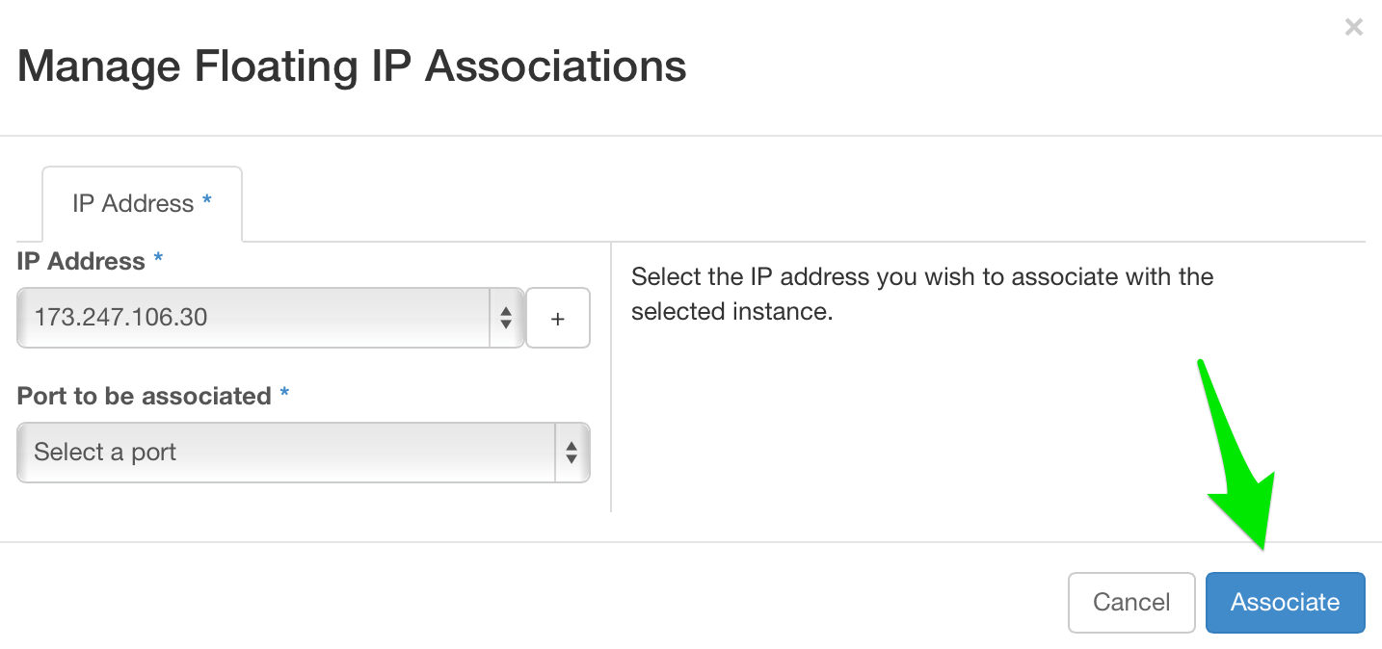Click the Select a port placeholder text
The height and width of the screenshot is (649, 1382).
[105, 453]
